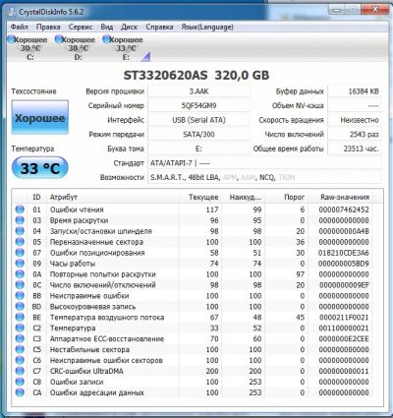Open the Сервис menu
Screen dimensions: 393x418
81,27
